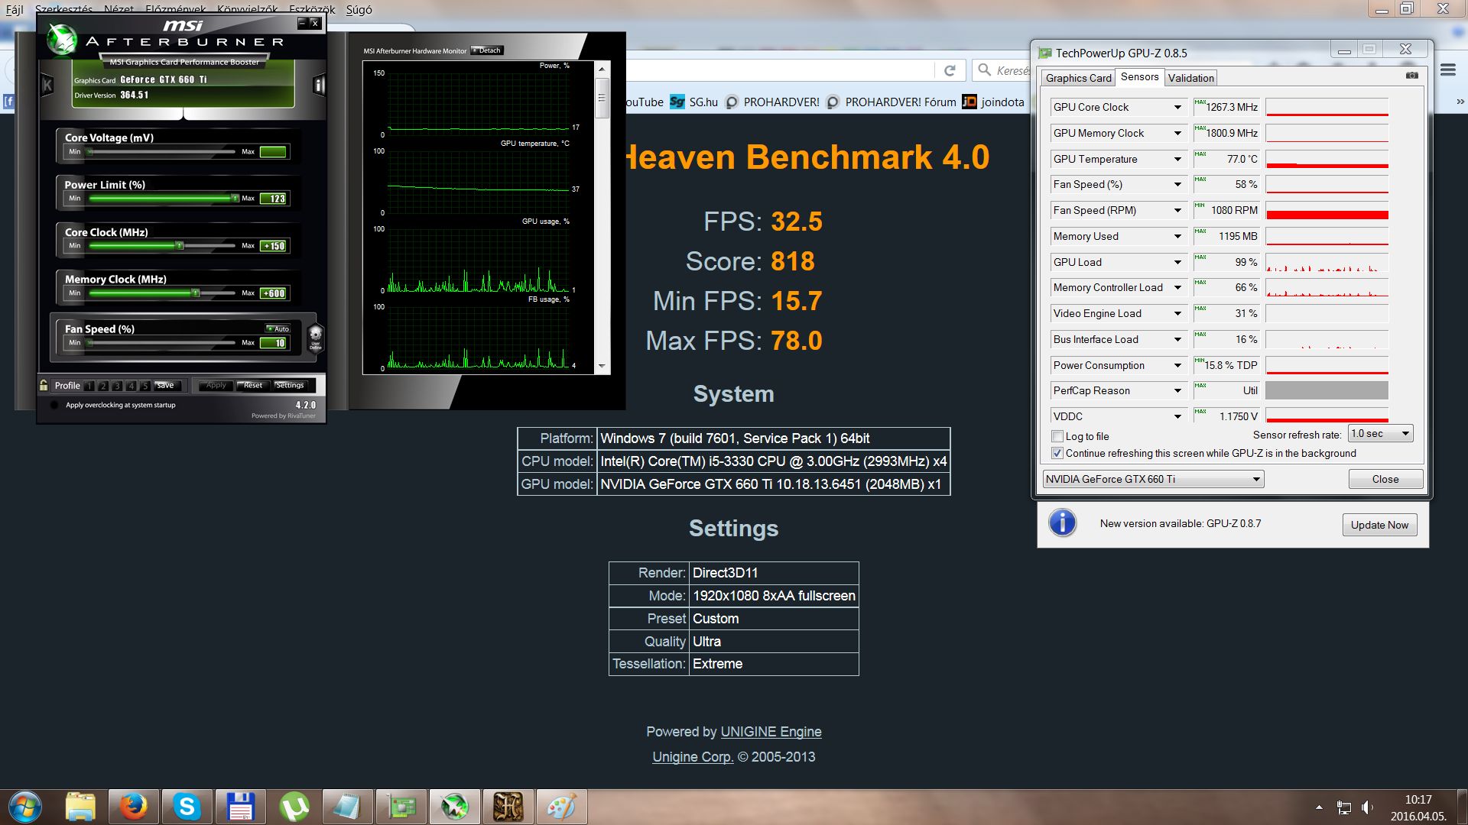Select Afterburner profile slot 4
1468x825 pixels.
coord(132,386)
